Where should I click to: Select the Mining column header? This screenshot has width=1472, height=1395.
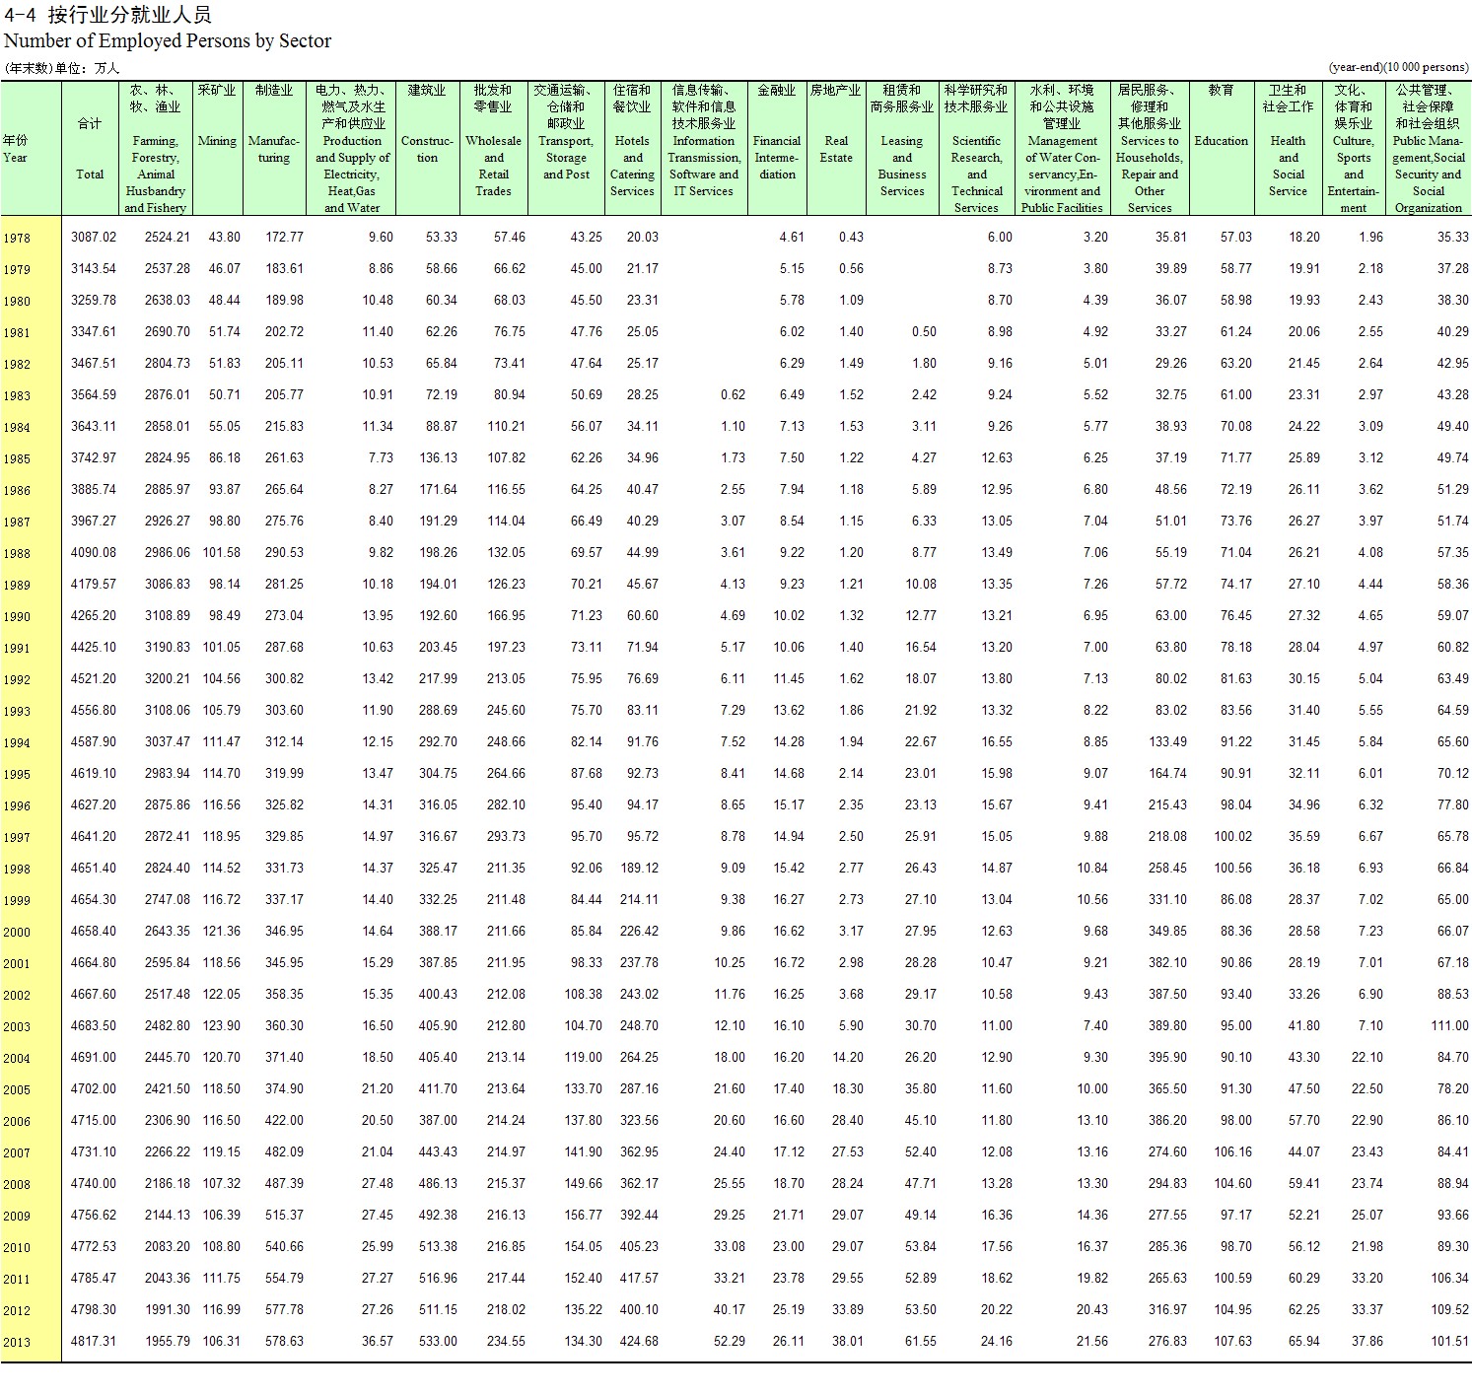coord(217,149)
